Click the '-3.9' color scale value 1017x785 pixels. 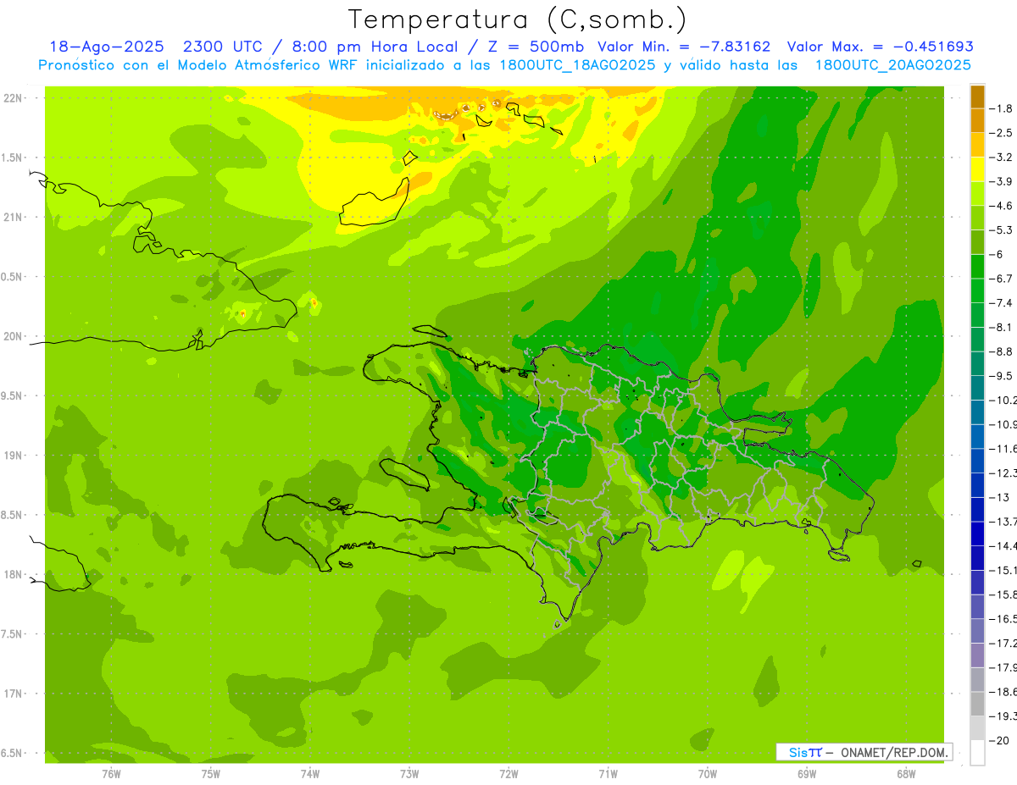(1002, 181)
